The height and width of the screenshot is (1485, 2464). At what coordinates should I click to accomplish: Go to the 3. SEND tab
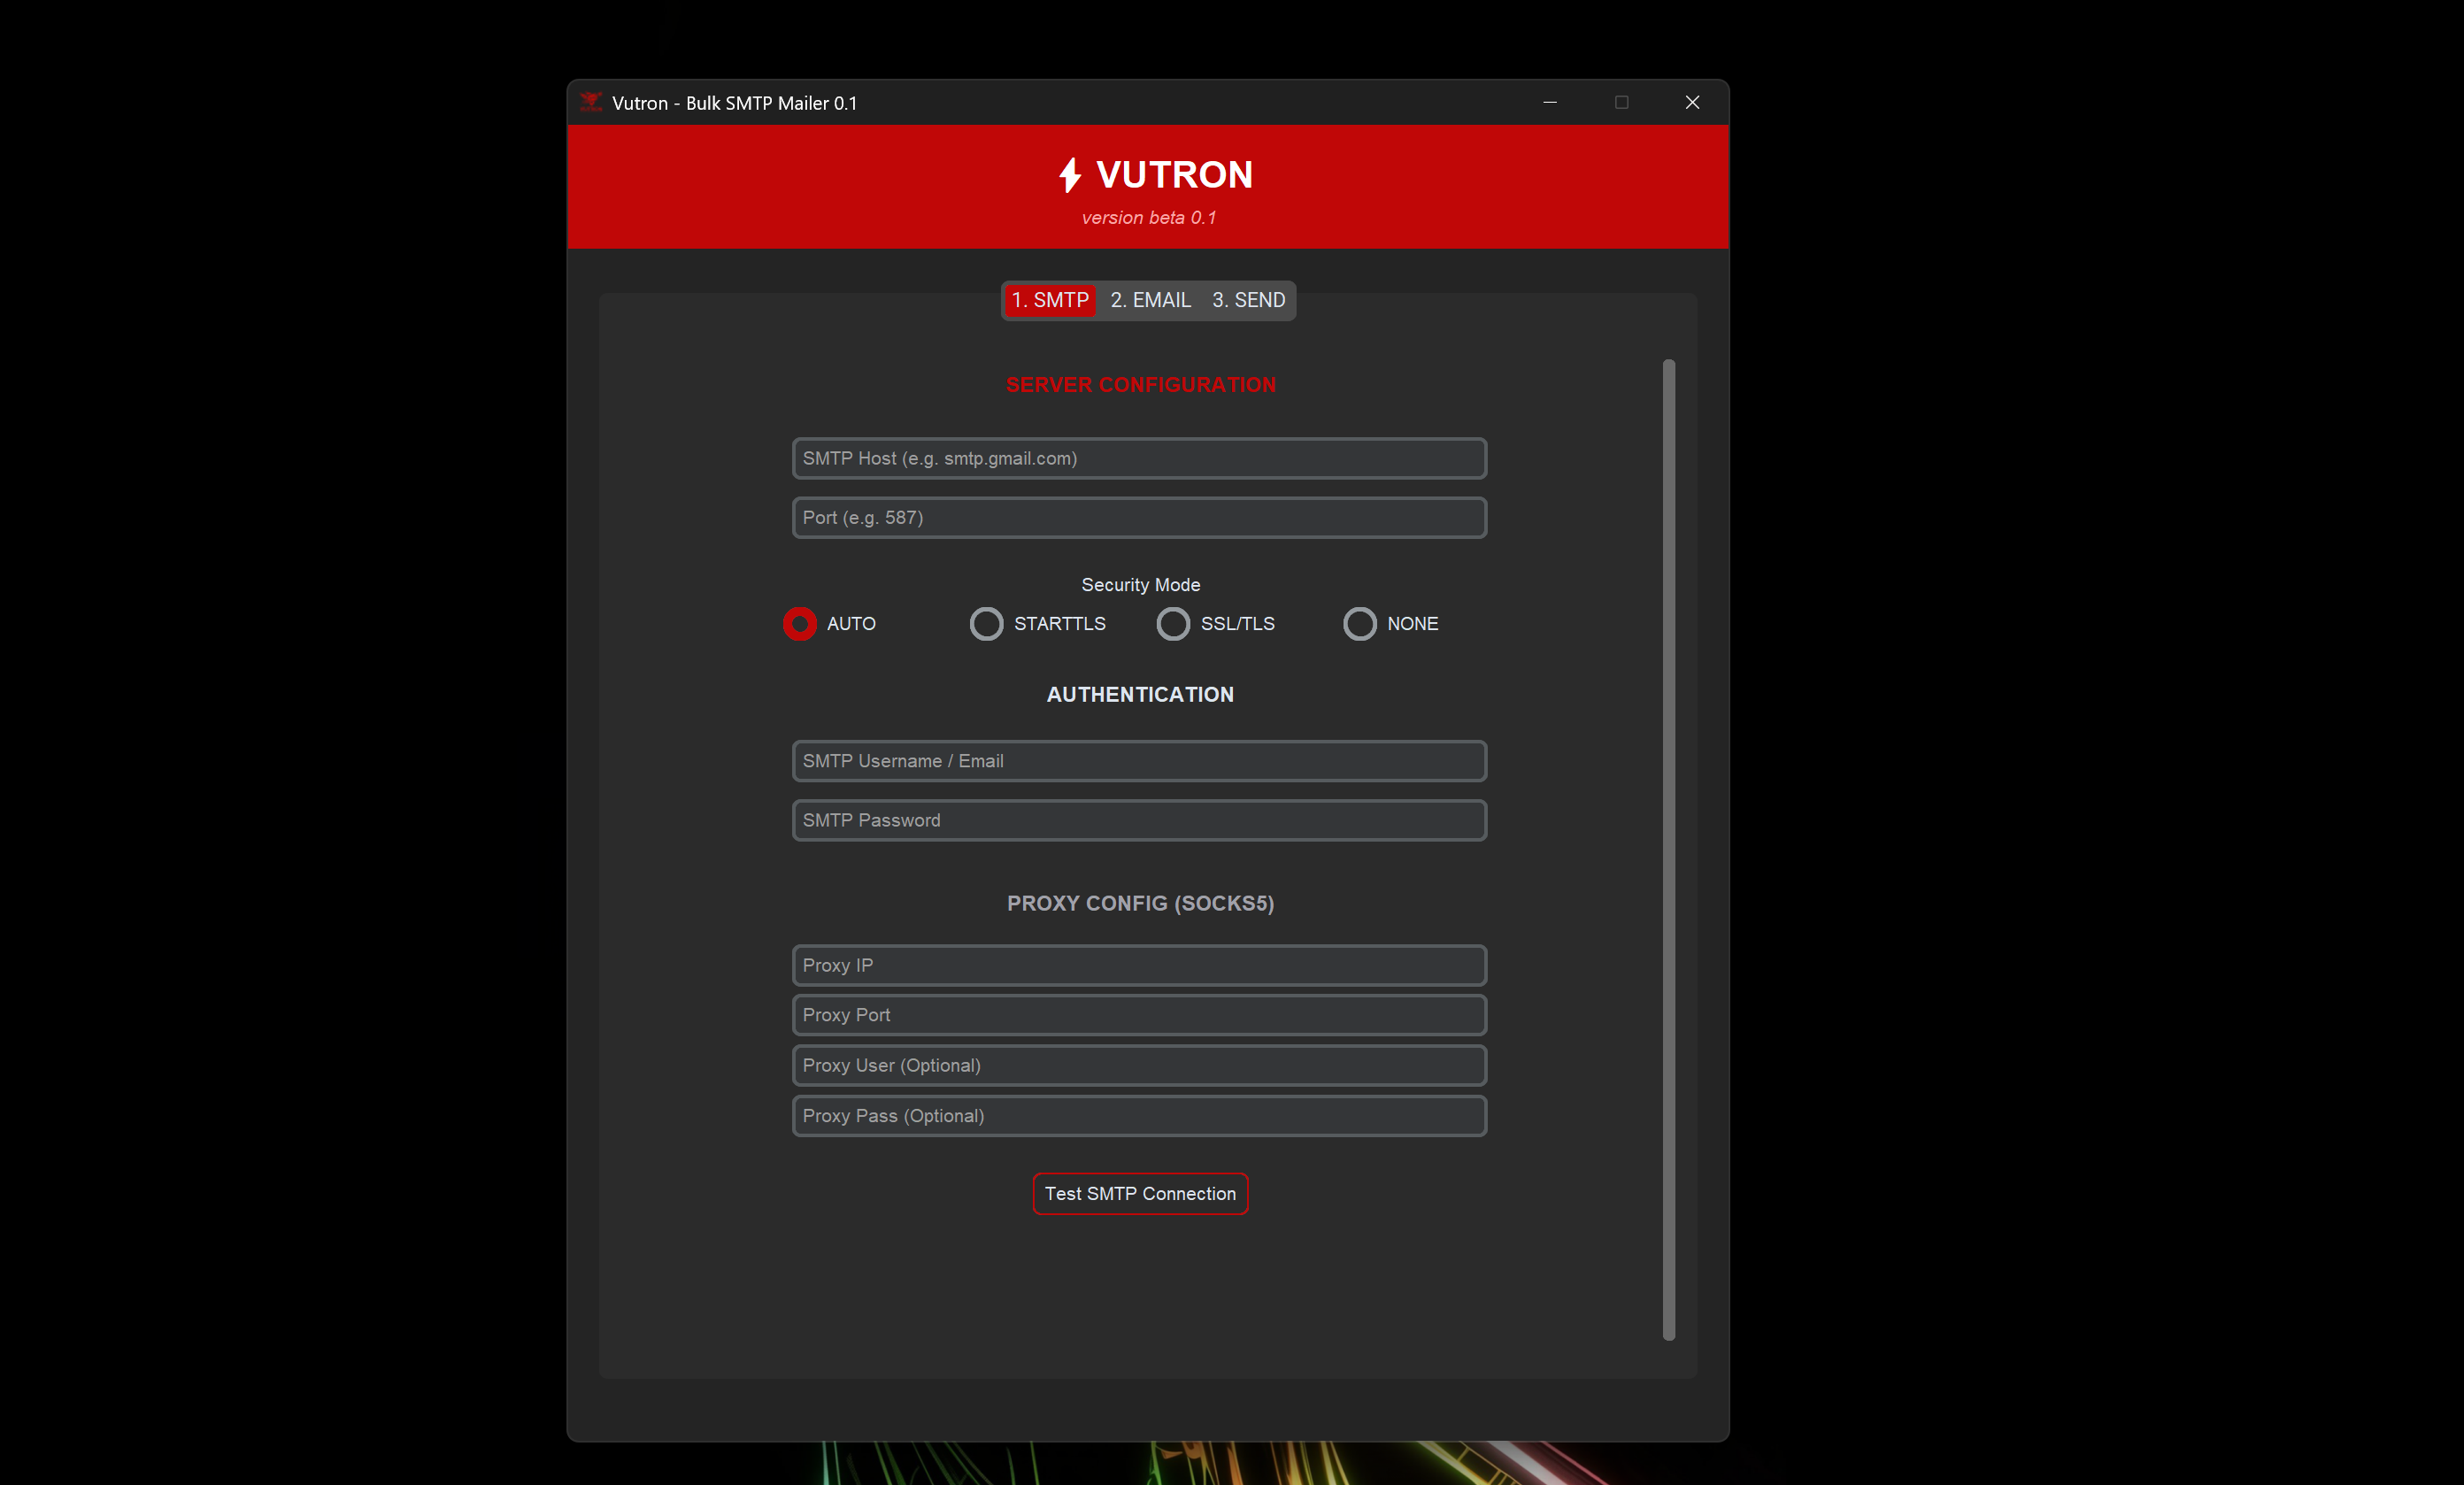point(1248,300)
